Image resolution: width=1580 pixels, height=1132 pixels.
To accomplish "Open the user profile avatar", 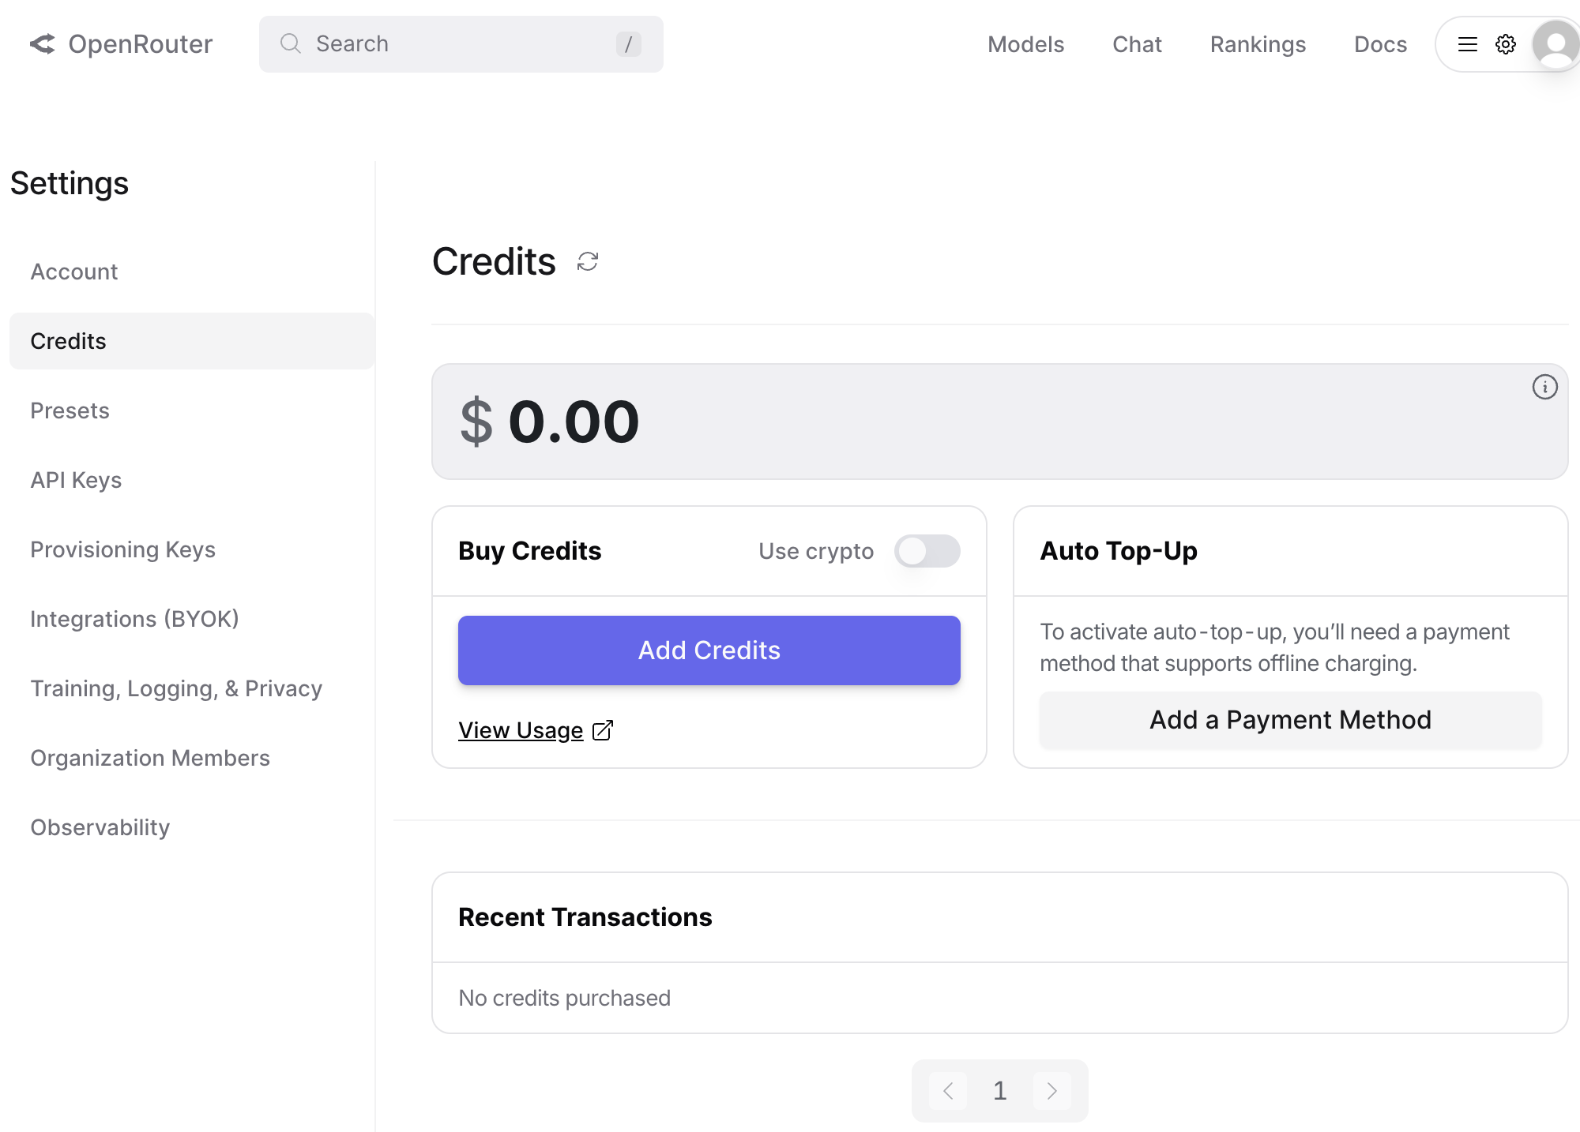I will coord(1555,44).
